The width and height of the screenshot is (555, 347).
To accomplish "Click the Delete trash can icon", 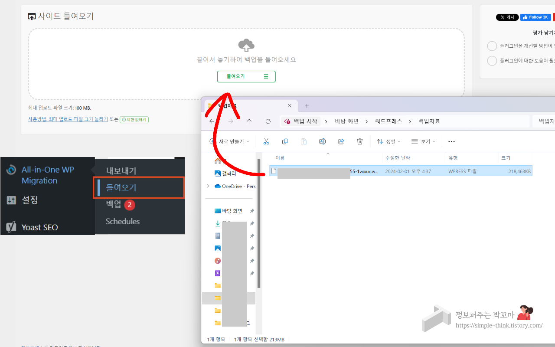I will point(359,141).
